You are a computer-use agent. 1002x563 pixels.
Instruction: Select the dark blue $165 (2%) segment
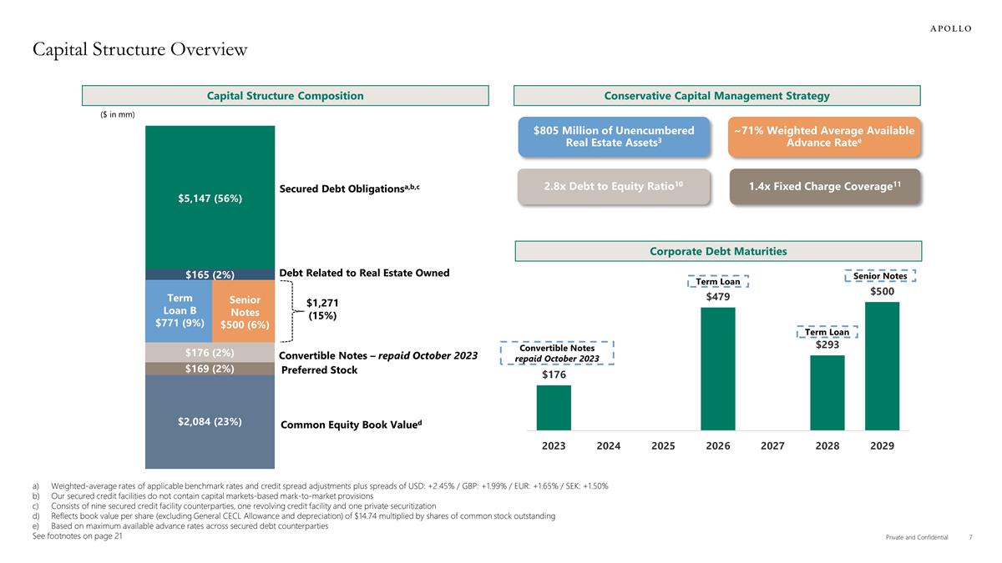pos(210,274)
